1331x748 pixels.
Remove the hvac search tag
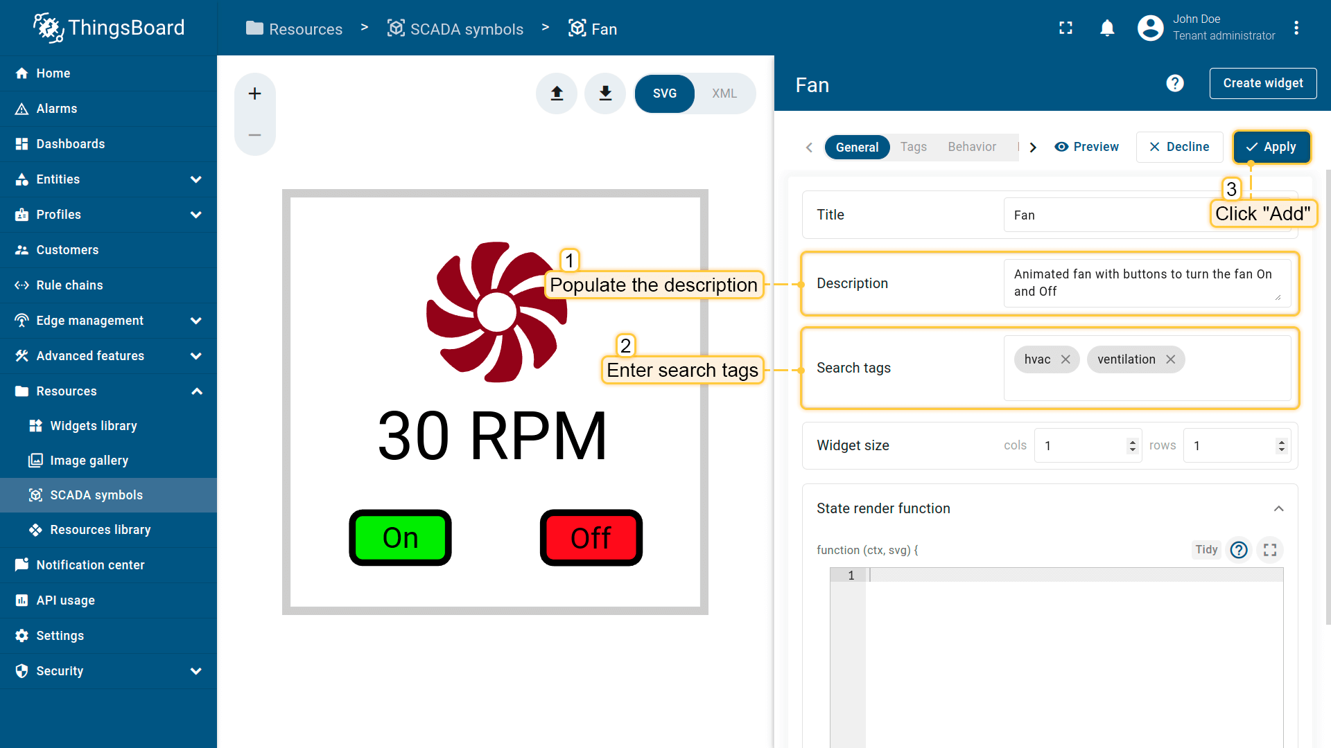[1065, 359]
